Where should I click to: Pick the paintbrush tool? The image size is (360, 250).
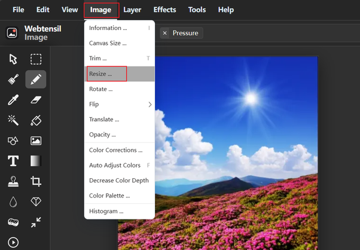pyautogui.click(x=13, y=80)
